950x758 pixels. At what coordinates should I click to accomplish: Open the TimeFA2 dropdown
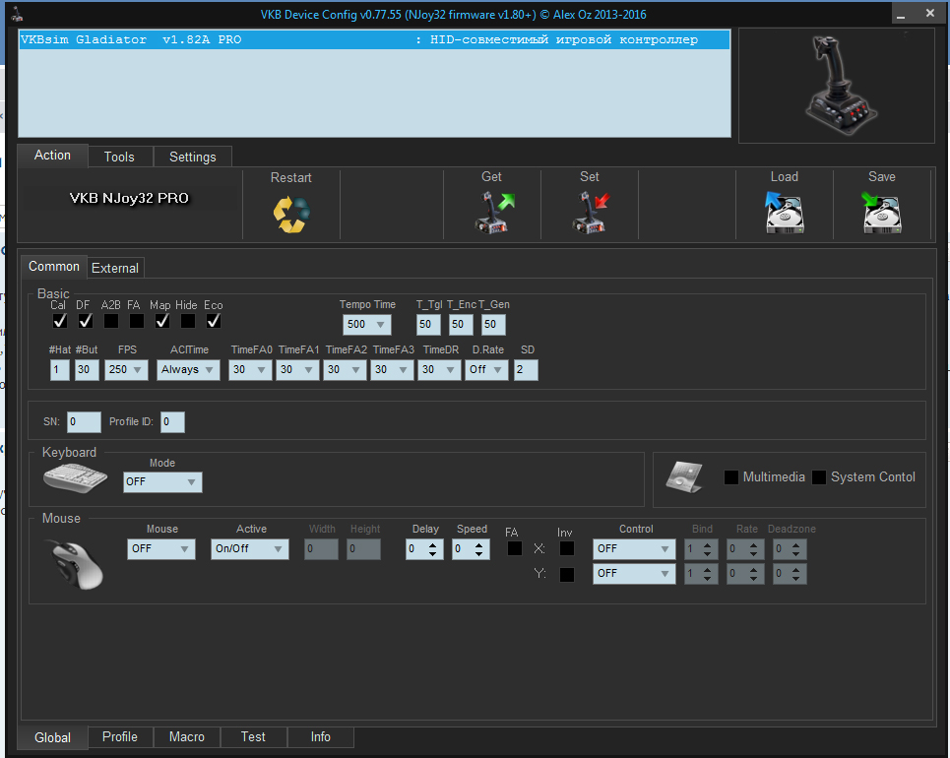(345, 369)
